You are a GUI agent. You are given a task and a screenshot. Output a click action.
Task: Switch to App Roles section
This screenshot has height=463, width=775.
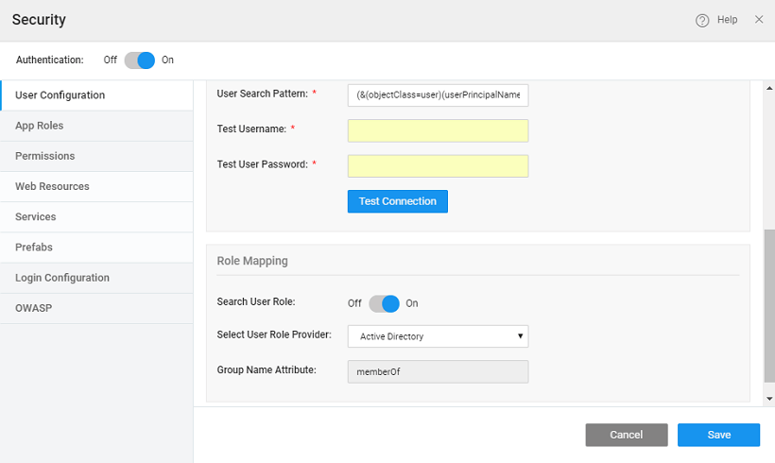click(40, 126)
